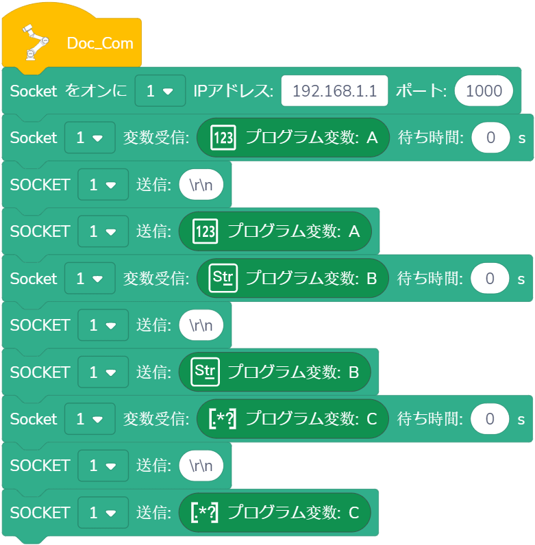Click the array icon in the receive block for variable C

(223, 419)
